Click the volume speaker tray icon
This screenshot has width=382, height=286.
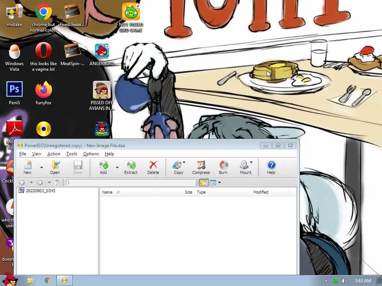click(x=344, y=281)
